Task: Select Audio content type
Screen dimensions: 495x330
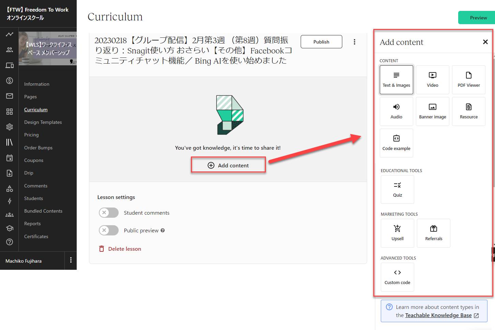Action: click(x=396, y=111)
